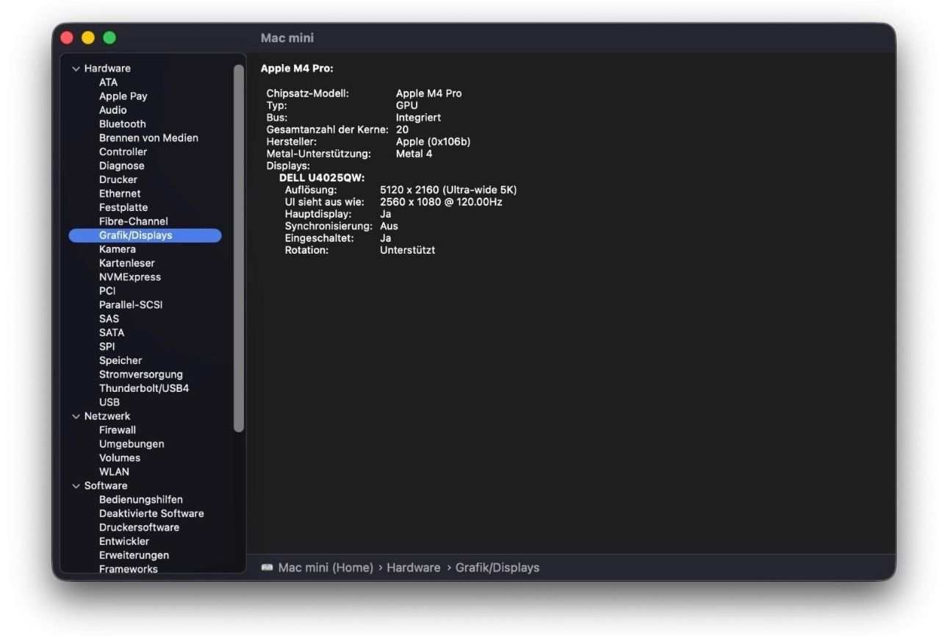Image resolution: width=948 pixels, height=636 pixels.
Task: Open the Fibre-Channel entry
Action: [x=133, y=221]
